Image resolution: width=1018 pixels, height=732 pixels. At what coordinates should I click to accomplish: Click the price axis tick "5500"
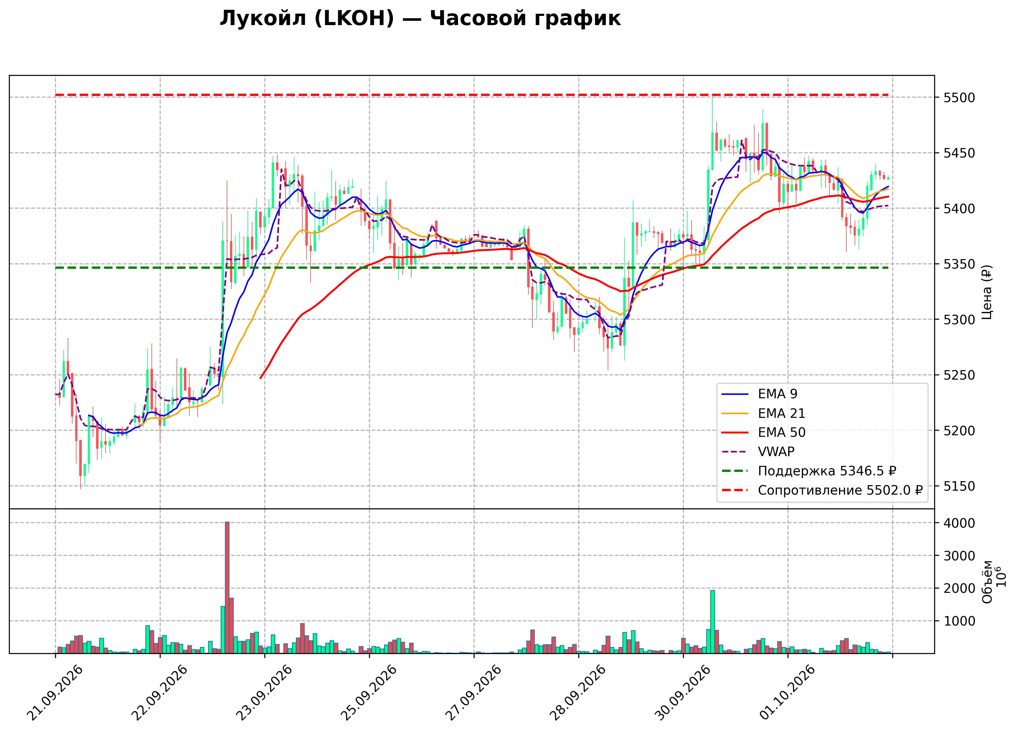959,98
